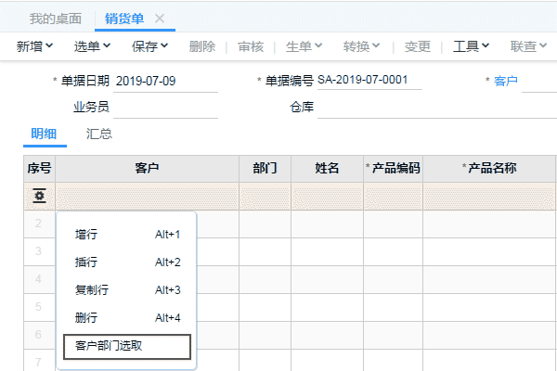This screenshot has height=371, width=557.
Task: Open the 新增 dropdown
Action: tap(39, 45)
